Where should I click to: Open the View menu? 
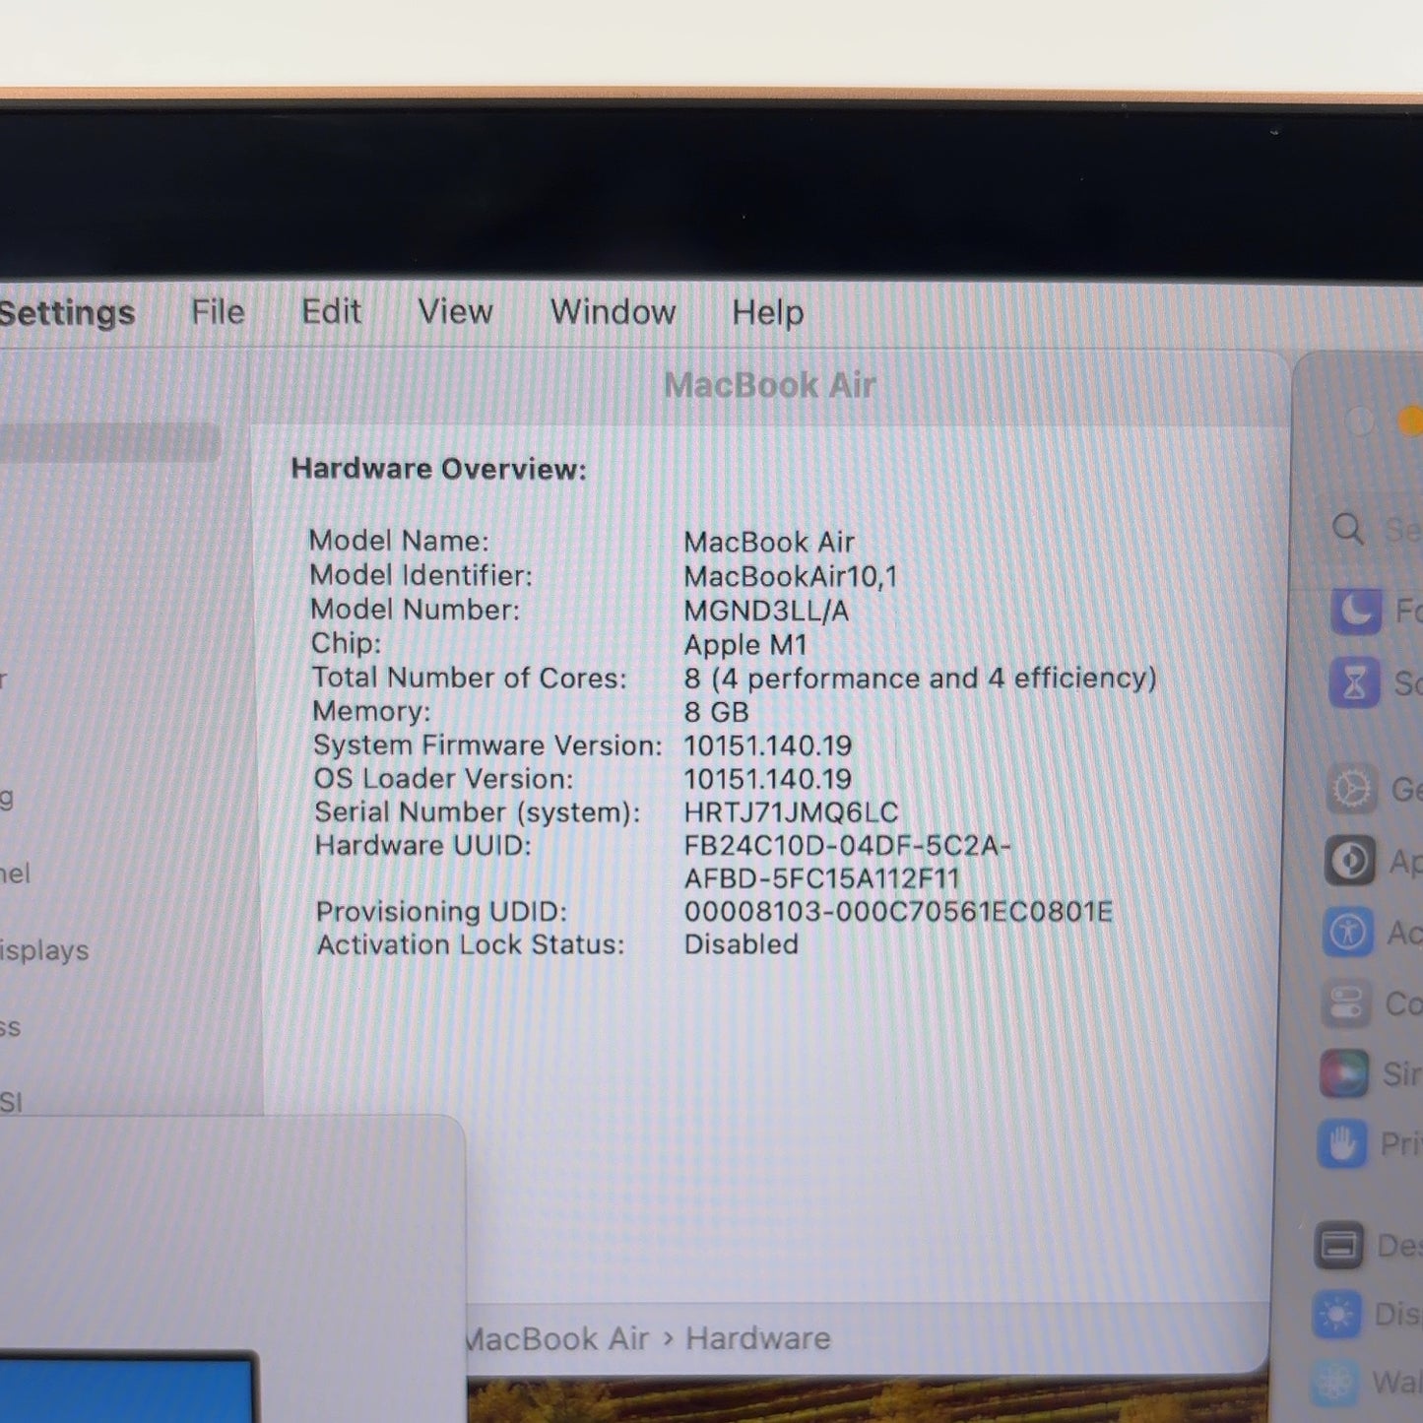pyautogui.click(x=455, y=312)
